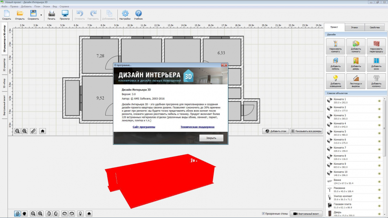The height and width of the screenshot is (218, 388).
Task: Click the Печать printer icon
Action: (51, 15)
